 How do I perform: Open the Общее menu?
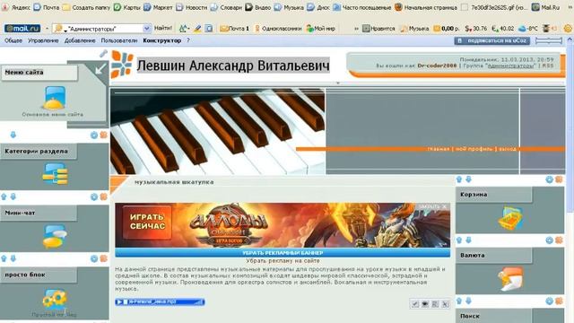point(13,40)
